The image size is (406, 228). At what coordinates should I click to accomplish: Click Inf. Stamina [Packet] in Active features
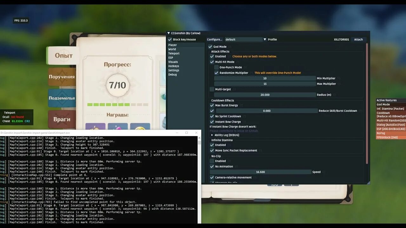[390, 109]
